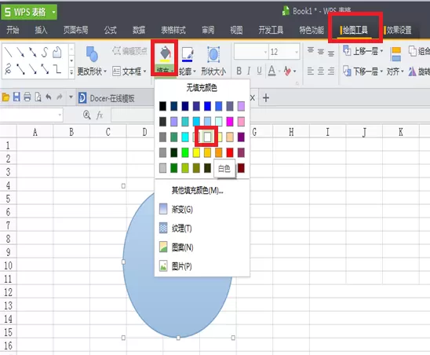
Task: Pick the red color swatch
Action: pyautogui.click(x=230, y=152)
